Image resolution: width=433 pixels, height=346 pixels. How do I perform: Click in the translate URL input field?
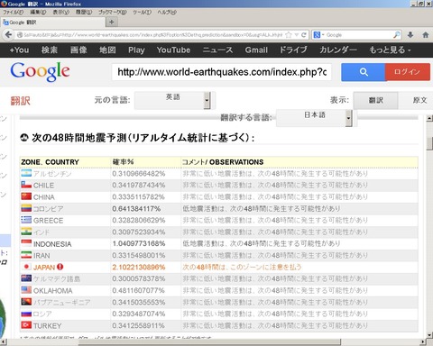(222, 72)
